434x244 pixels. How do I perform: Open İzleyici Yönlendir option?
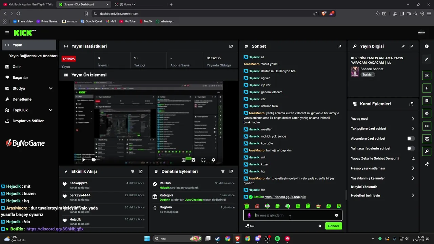364,187
